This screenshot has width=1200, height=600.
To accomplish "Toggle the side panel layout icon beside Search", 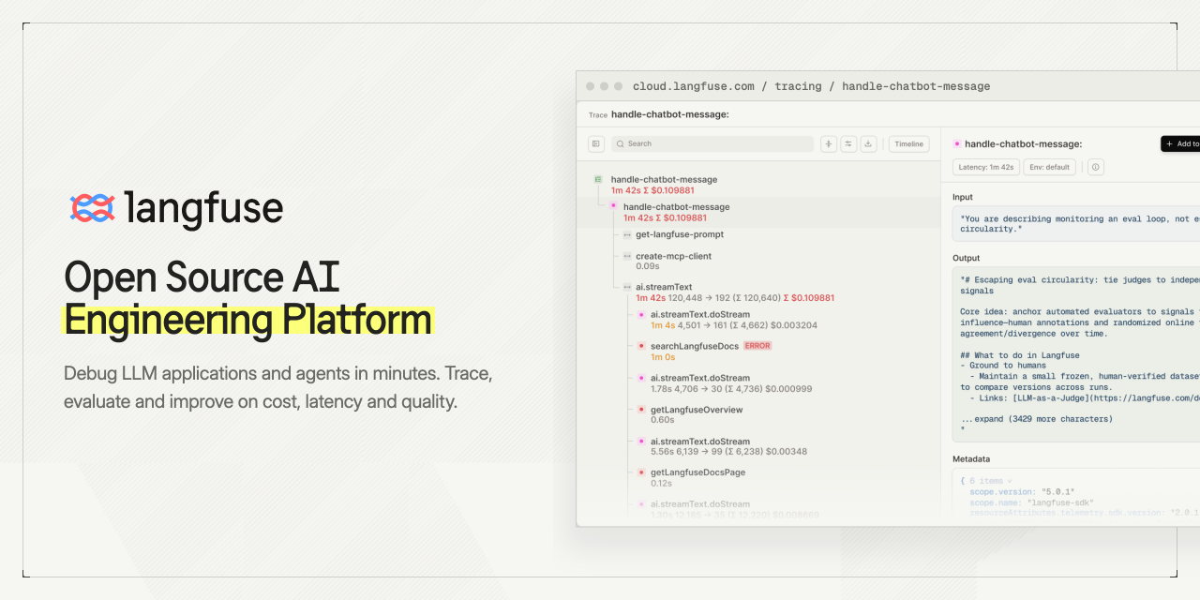I will click(596, 143).
